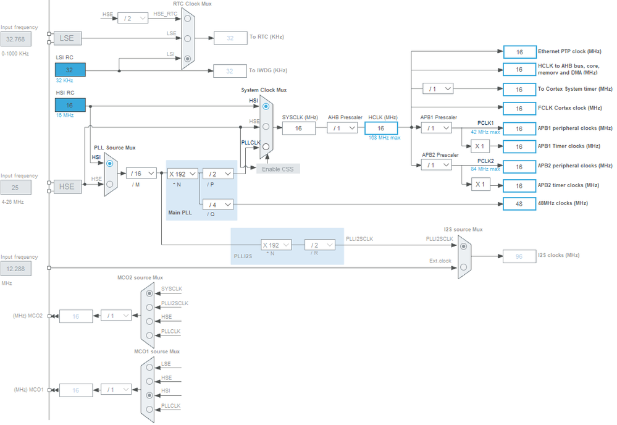Image resolution: width=617 pixels, height=425 pixels.
Task: Select LSE radio in RTC Clock Mux
Action: (188, 38)
